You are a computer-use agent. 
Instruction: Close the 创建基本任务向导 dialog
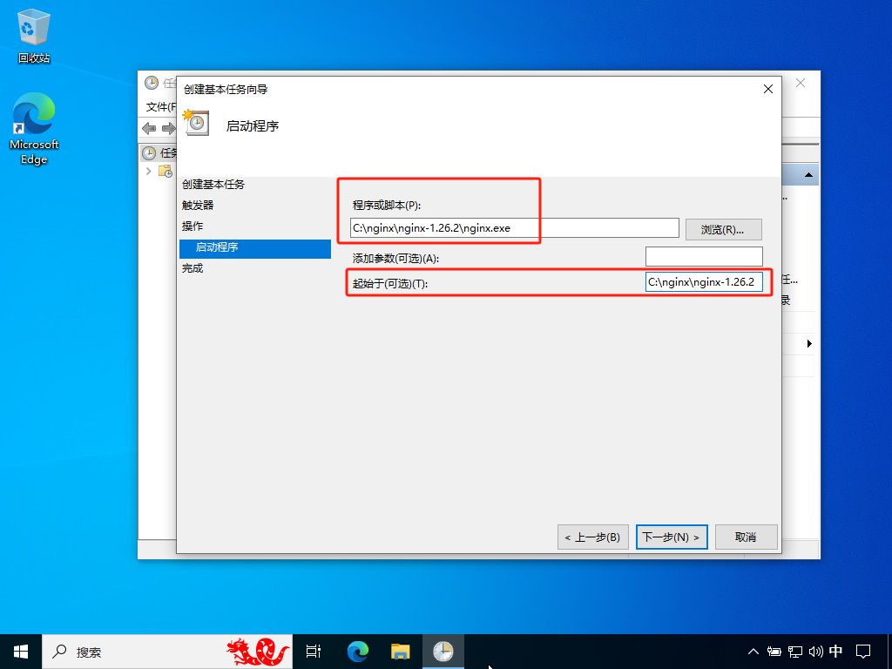[x=768, y=90]
